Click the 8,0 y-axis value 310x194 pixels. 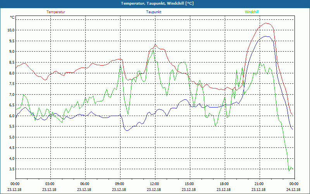click(12, 73)
